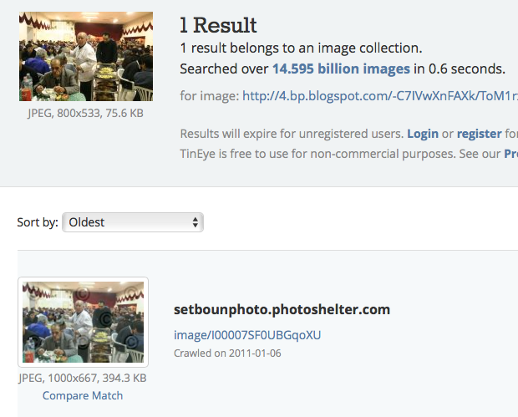This screenshot has height=417, width=518.
Task: Visit the image/I00007SF0UBGqoXU link
Action: coord(246,335)
